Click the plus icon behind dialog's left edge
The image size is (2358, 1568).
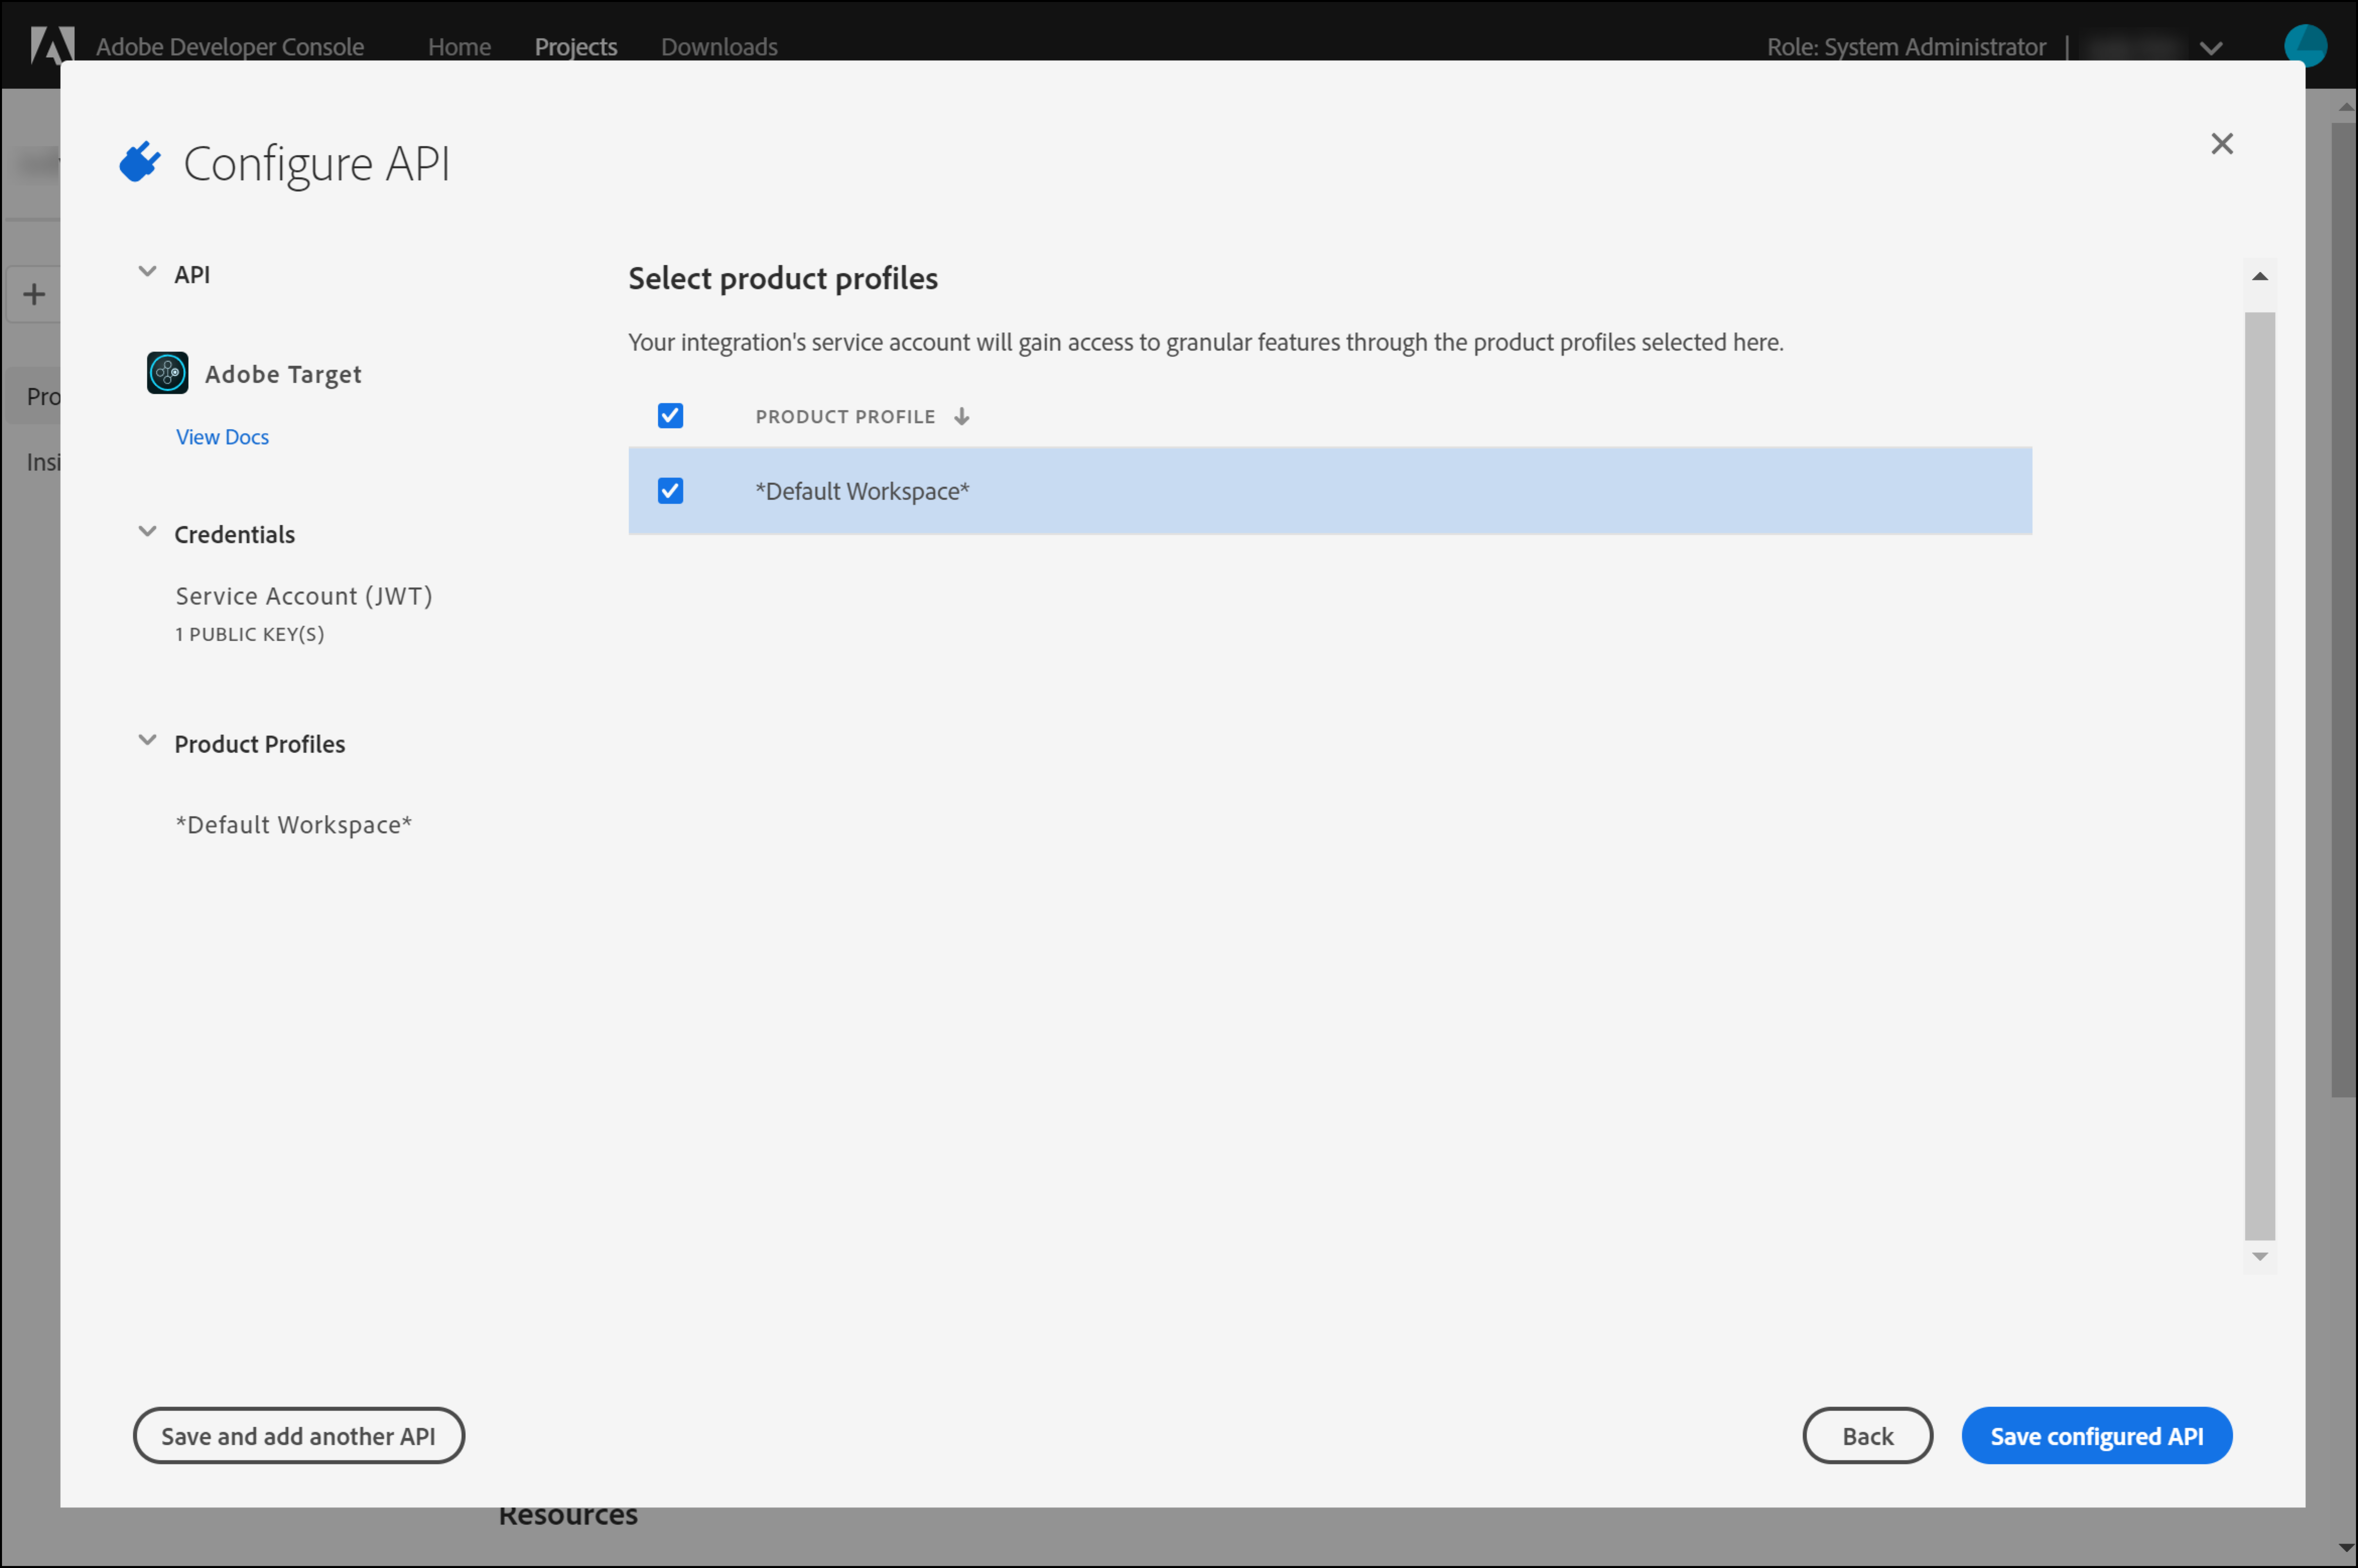pos(34,294)
